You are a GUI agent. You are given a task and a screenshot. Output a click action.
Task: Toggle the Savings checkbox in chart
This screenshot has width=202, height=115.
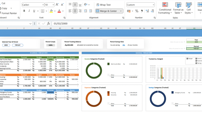tap(196, 63)
